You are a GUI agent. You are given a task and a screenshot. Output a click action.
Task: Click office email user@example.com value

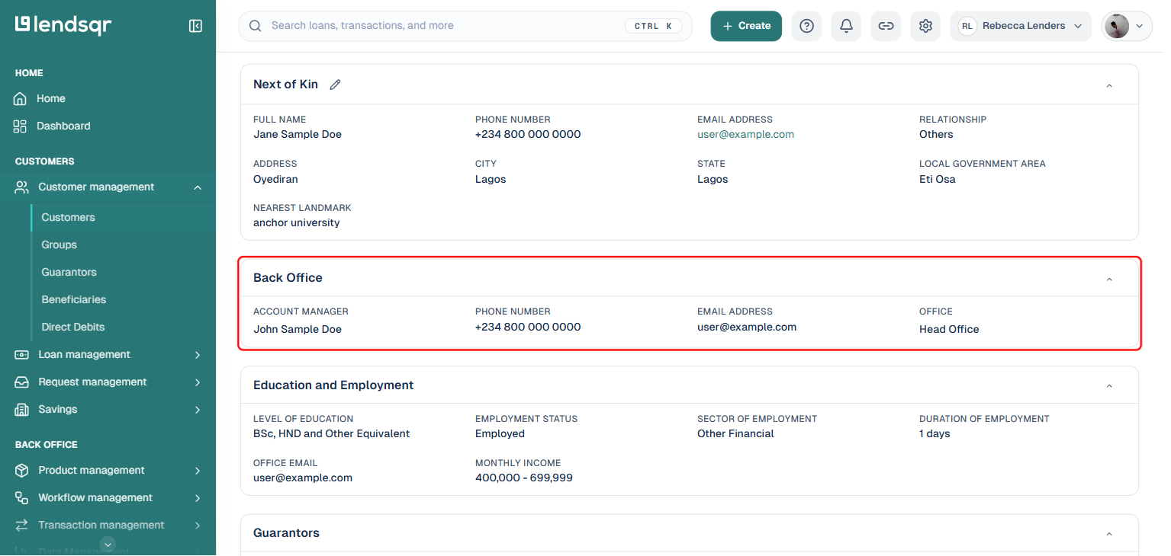pos(303,478)
